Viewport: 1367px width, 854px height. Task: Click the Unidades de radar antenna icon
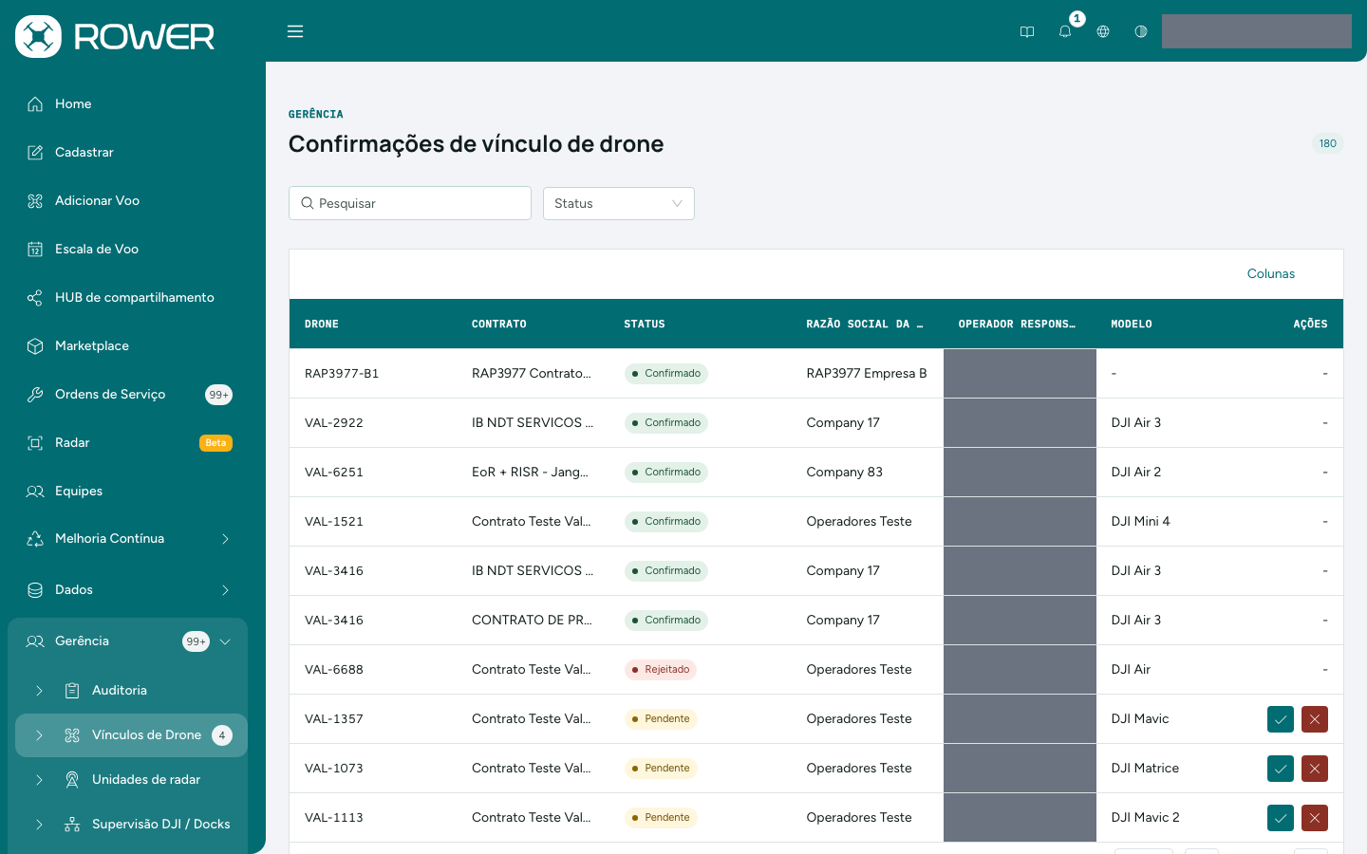pos(72,779)
